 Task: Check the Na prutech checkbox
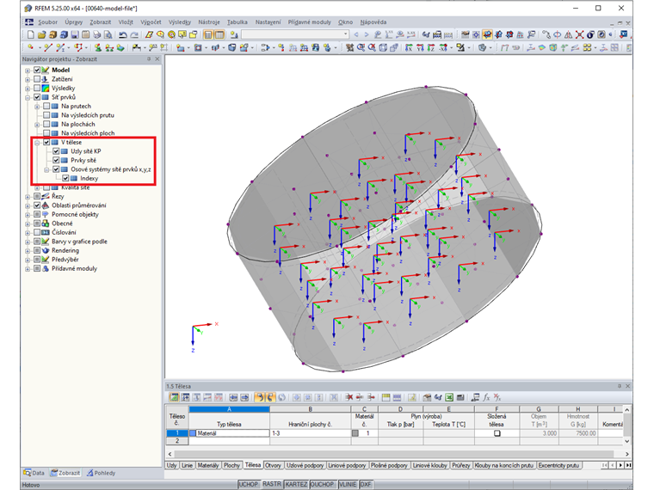coord(46,107)
